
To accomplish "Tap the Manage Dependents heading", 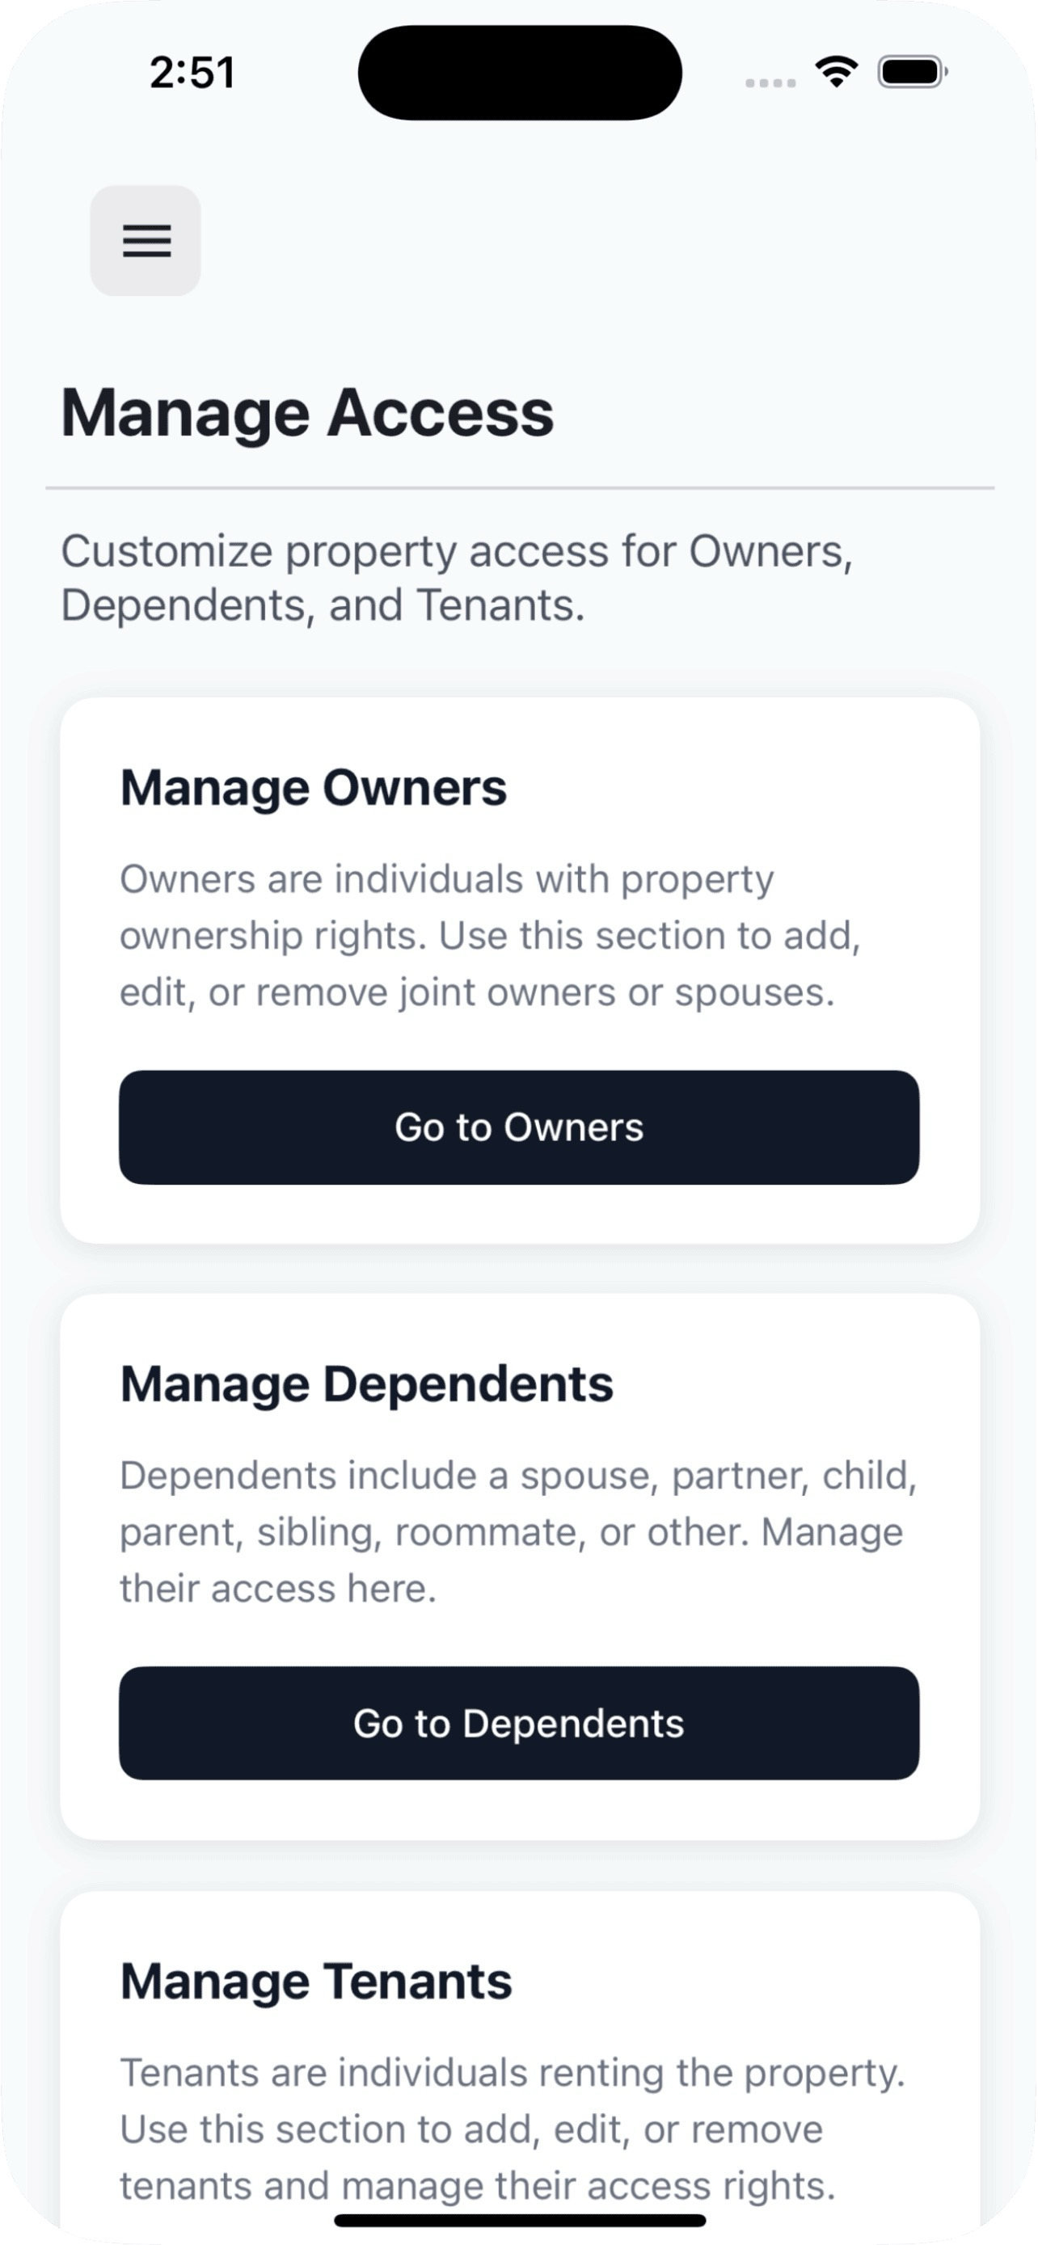I will 367,1384.
